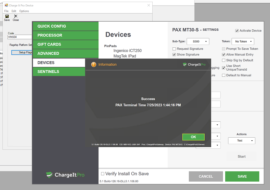Click the Code input field VINS04
270x190 pixels.
point(20,37)
